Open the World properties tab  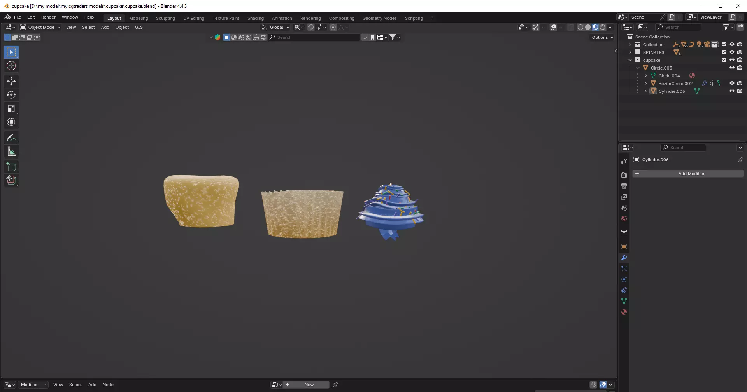(624, 219)
